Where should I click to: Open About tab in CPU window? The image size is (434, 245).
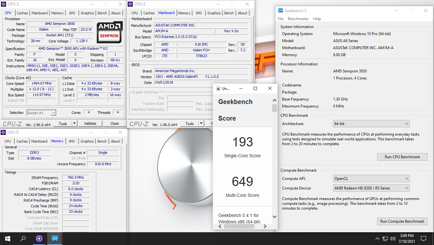(x=116, y=13)
